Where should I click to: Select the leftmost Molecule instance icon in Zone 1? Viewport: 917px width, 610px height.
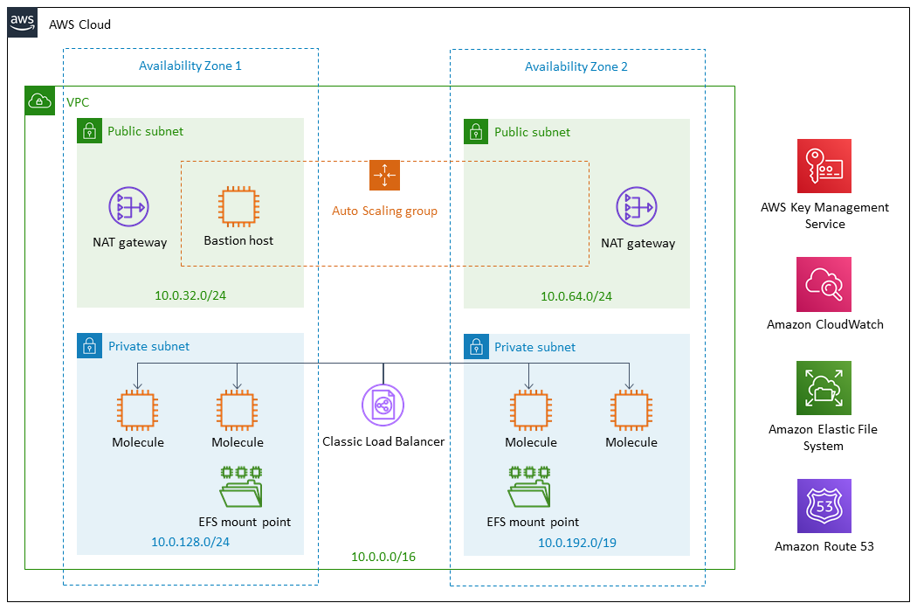click(x=137, y=411)
